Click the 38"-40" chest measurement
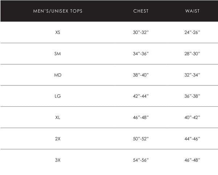Image resolution: width=218 pixels, height=175 pixels. point(141,75)
